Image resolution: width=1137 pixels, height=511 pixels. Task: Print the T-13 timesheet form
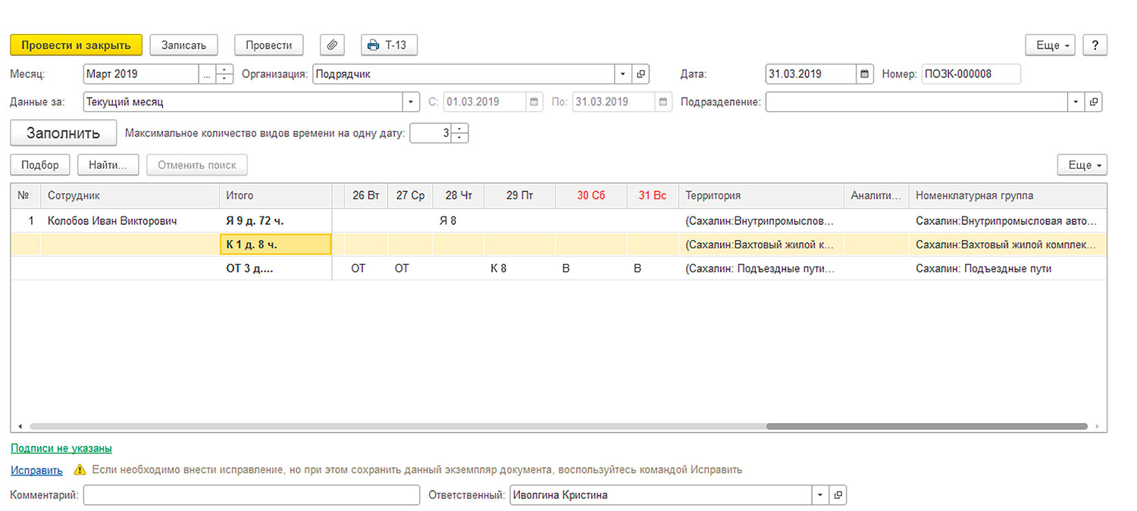389,45
